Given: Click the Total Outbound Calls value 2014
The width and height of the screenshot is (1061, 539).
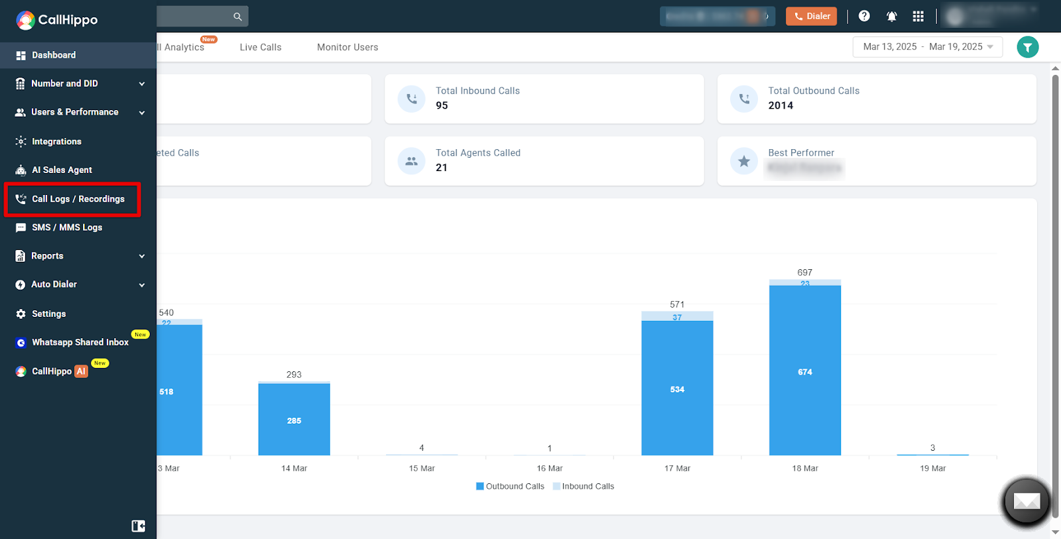Looking at the screenshot, I should [x=780, y=105].
